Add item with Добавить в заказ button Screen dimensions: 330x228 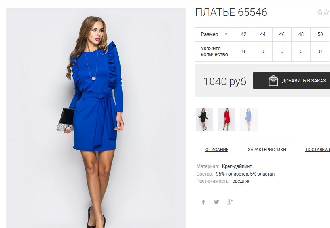click(292, 80)
